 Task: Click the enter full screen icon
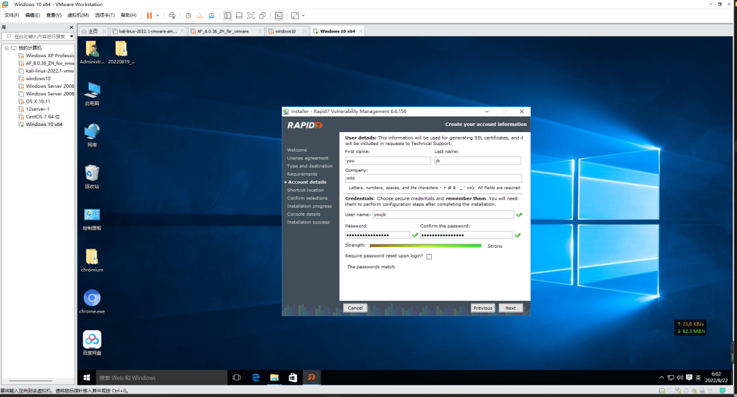pyautogui.click(x=251, y=16)
